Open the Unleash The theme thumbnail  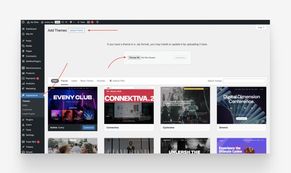point(185,146)
